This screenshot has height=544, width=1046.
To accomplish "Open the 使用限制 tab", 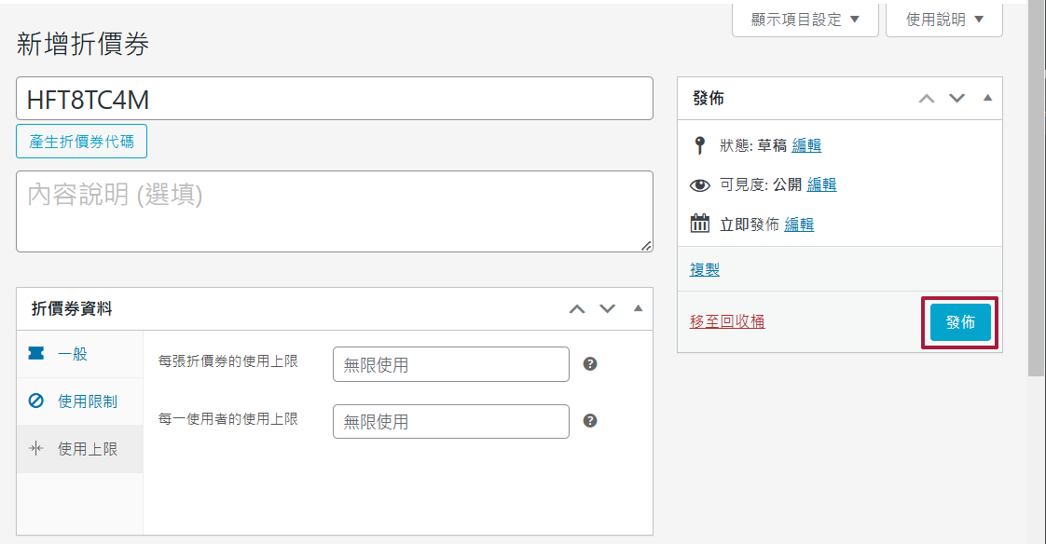I will point(88,401).
